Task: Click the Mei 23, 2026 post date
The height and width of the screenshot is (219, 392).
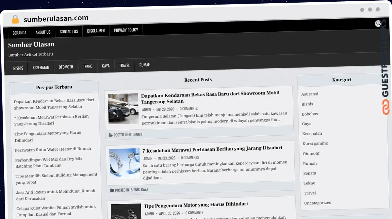Action: tap(167, 158)
